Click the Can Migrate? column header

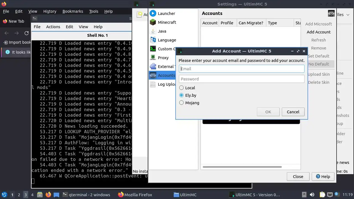(251, 23)
